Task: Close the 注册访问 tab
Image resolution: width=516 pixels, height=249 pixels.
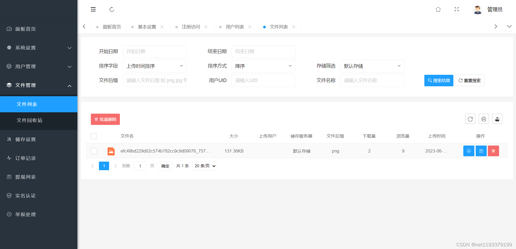Action: click(x=206, y=27)
